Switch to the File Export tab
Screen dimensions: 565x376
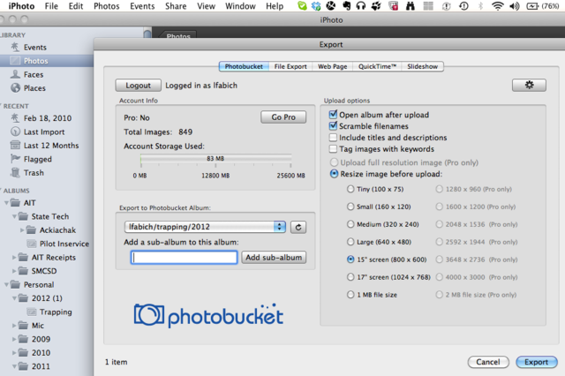pyautogui.click(x=290, y=66)
